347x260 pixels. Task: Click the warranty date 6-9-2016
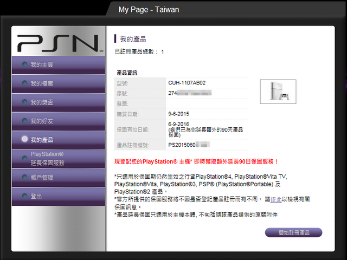(x=178, y=124)
